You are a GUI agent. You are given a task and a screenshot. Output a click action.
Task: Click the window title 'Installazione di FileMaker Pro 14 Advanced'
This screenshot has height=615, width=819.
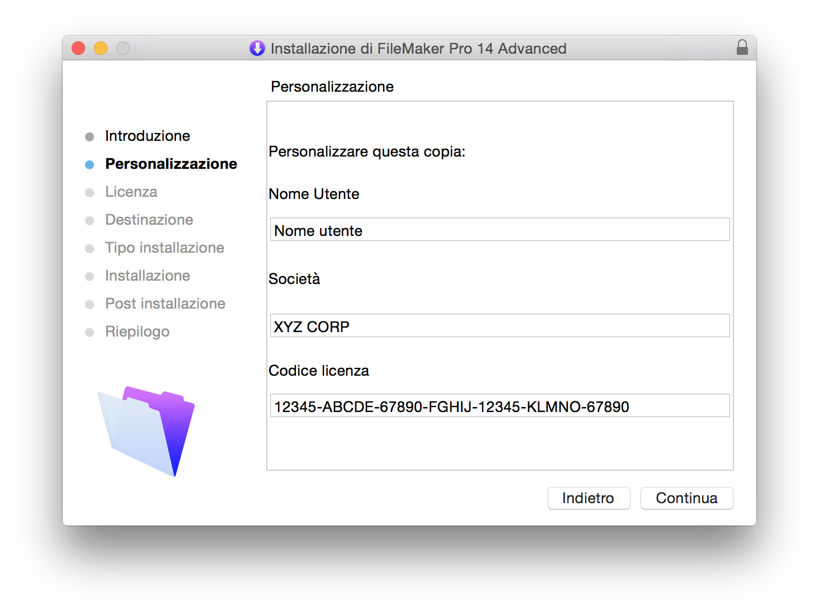click(x=418, y=49)
